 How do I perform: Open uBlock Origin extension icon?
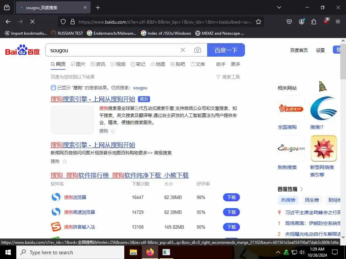[326, 21]
